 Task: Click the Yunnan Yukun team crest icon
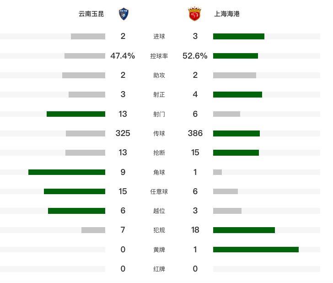[124, 14]
